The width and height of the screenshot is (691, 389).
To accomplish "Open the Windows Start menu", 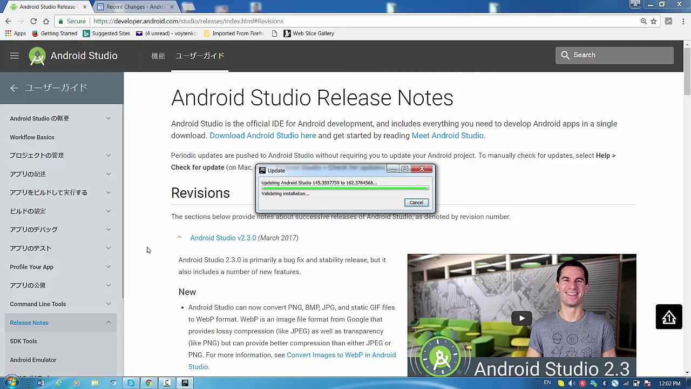I will [11, 383].
